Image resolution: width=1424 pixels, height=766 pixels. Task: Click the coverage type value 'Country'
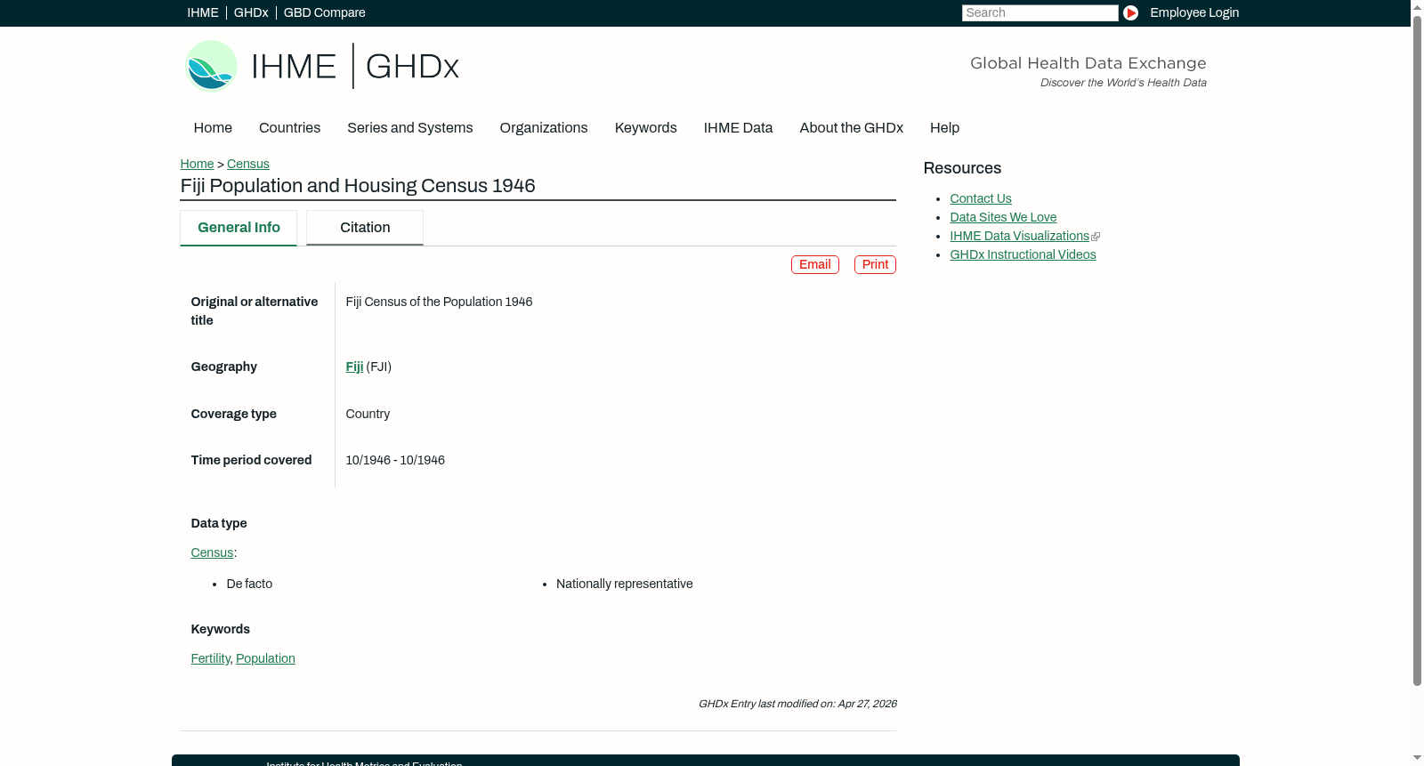tap(368, 415)
